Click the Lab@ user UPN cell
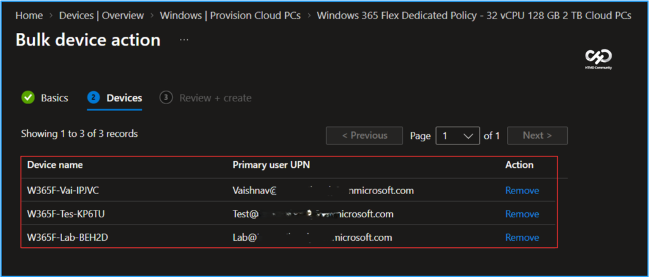Screen dimensions: 649x277 tap(312, 238)
